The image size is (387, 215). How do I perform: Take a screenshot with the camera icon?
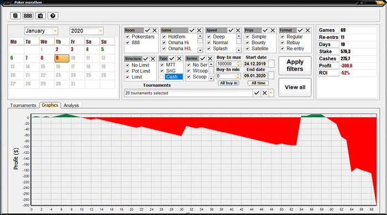pos(40,16)
